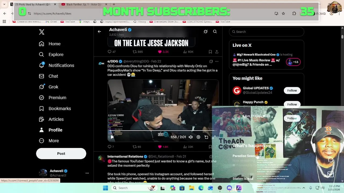Go to Home in the X sidebar
The height and width of the screenshot is (193, 344).
pos(50,44)
